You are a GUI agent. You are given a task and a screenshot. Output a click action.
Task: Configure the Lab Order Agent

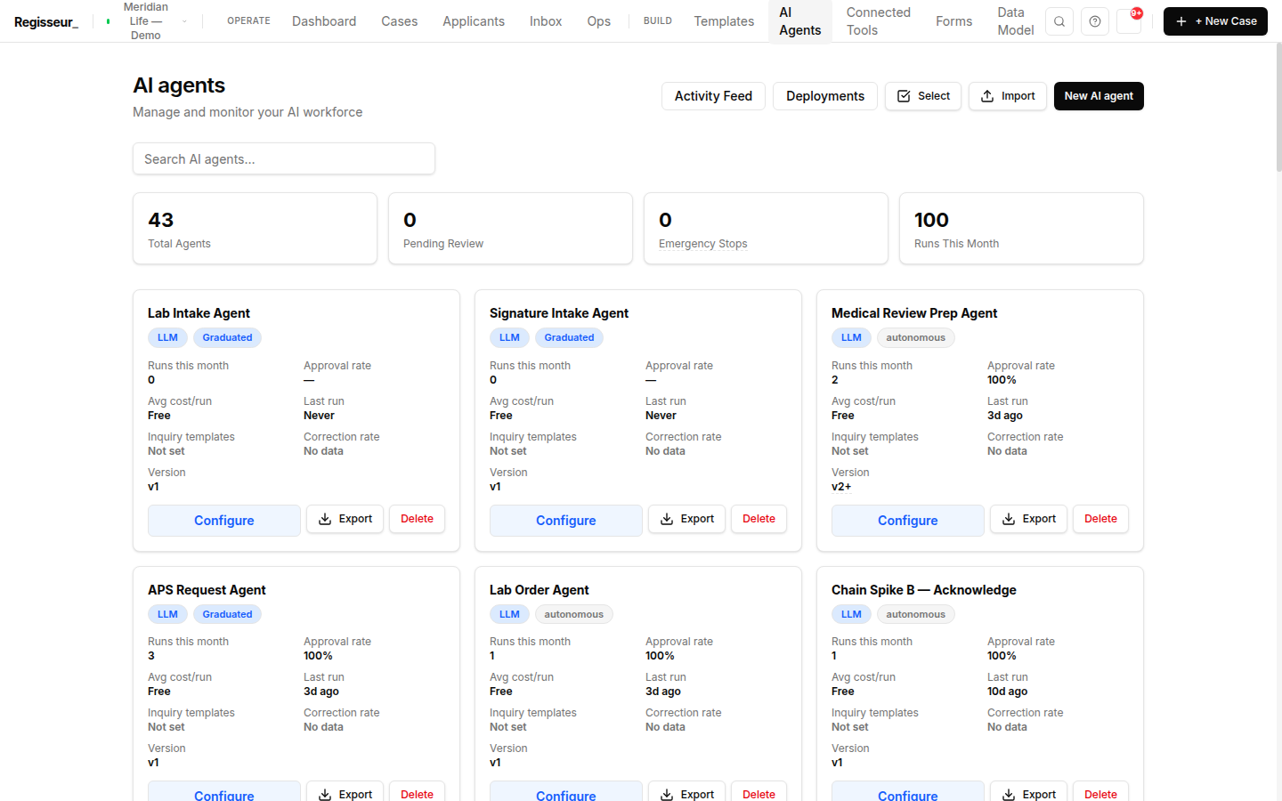click(x=566, y=792)
